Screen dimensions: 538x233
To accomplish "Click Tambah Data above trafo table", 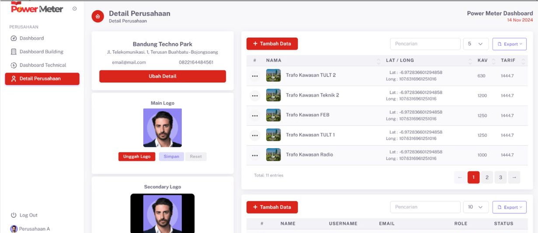I will [x=272, y=44].
